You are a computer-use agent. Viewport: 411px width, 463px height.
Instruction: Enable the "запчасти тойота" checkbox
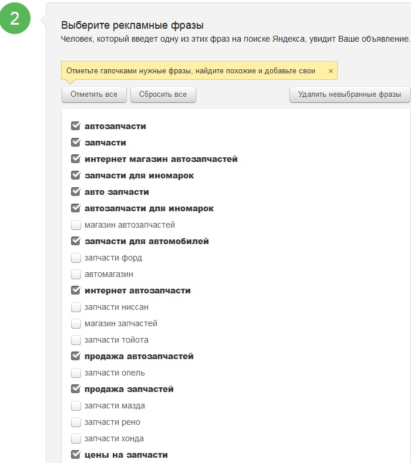76,340
